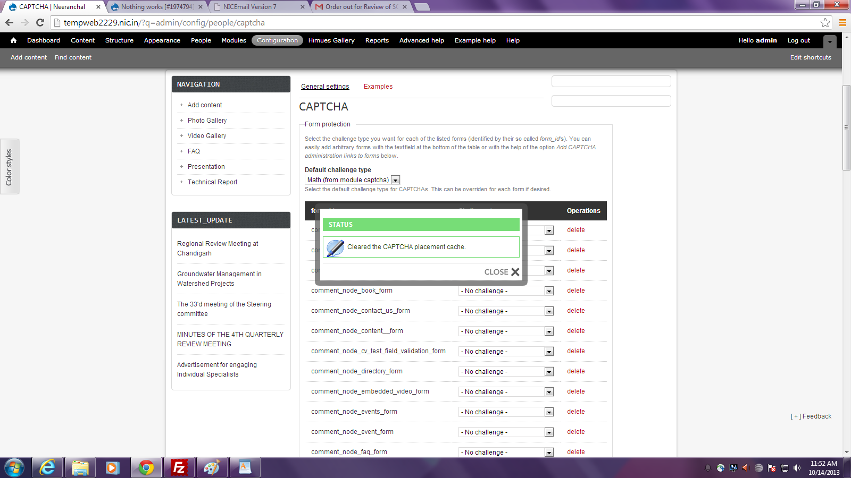Open the Modules menu

click(234, 40)
